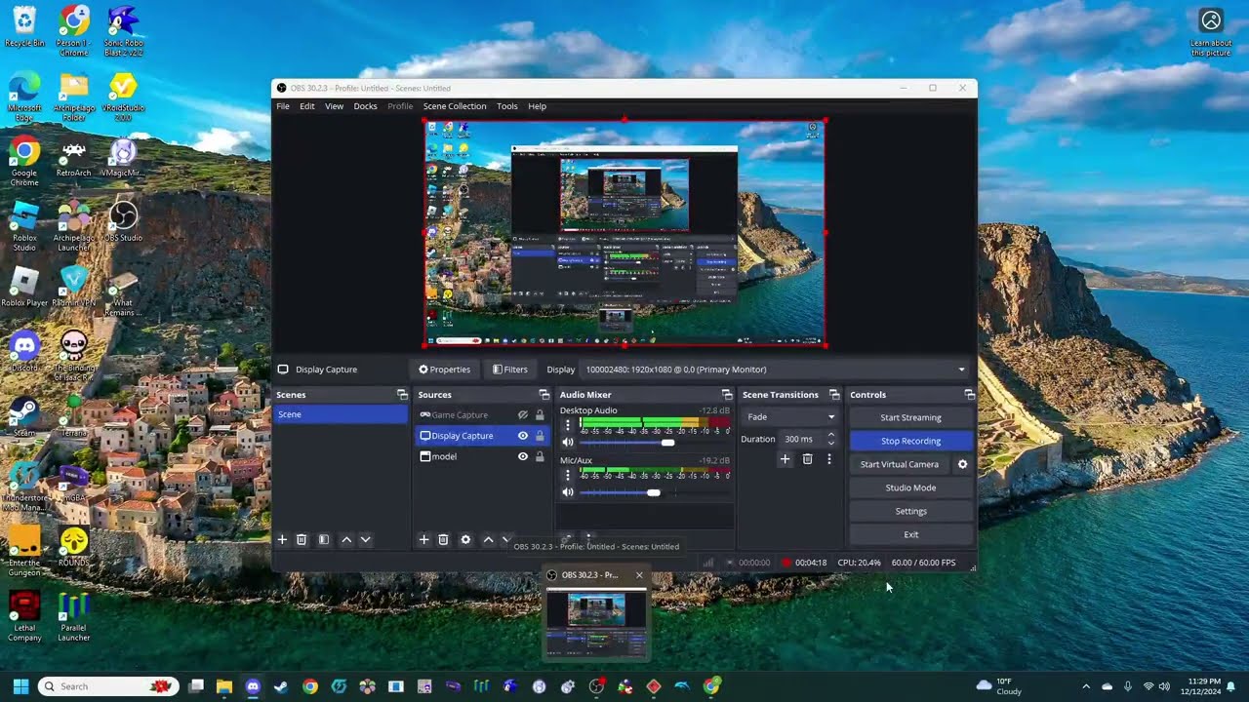Click Start Streaming button
Screen dimensions: 1249x702
pyautogui.click(x=910, y=417)
